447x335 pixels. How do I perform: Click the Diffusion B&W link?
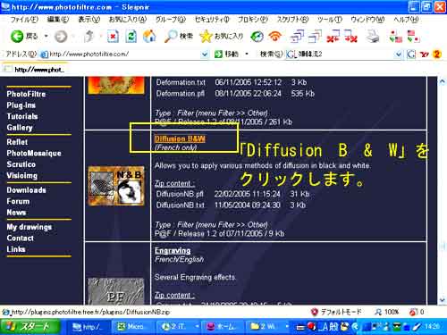tap(180, 138)
